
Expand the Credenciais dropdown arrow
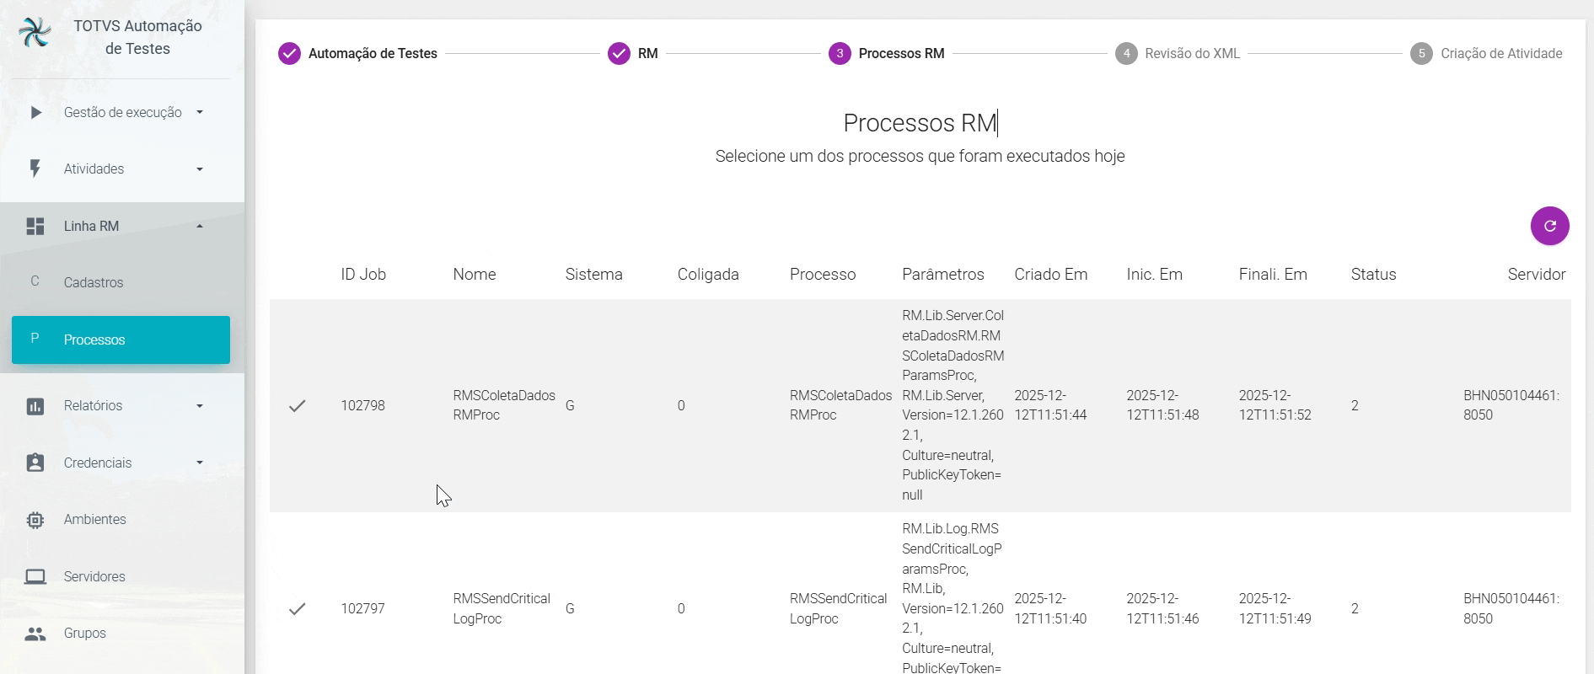point(200,463)
